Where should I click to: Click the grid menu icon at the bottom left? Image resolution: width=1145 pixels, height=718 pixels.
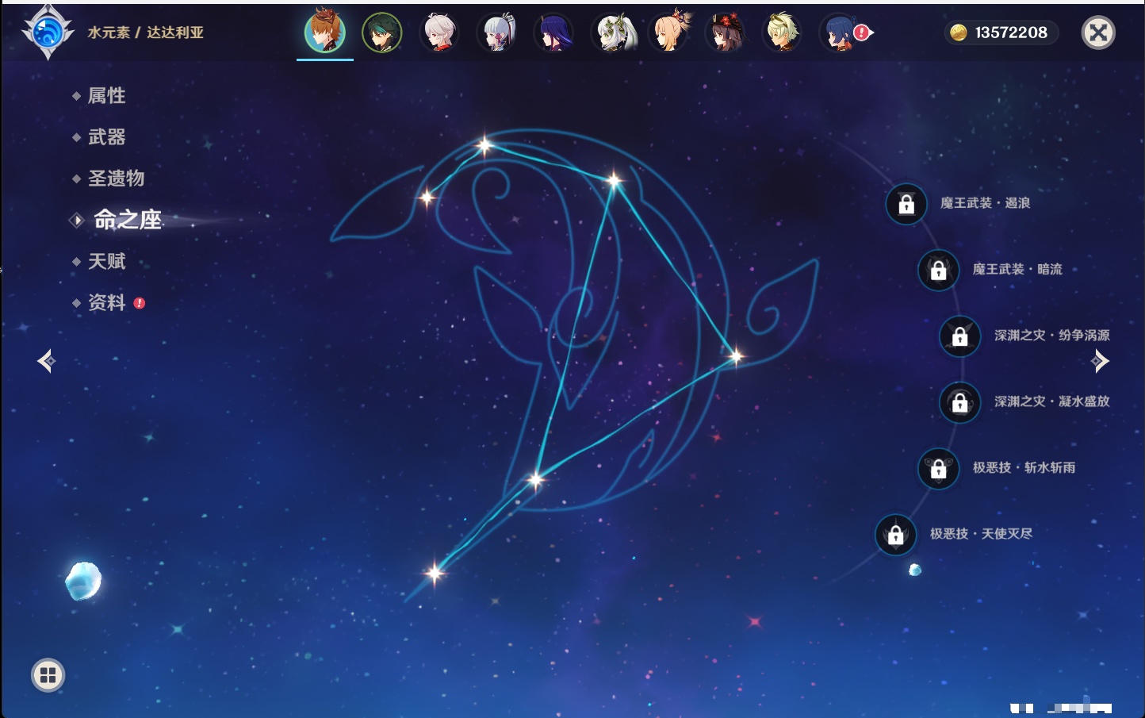[x=48, y=675]
